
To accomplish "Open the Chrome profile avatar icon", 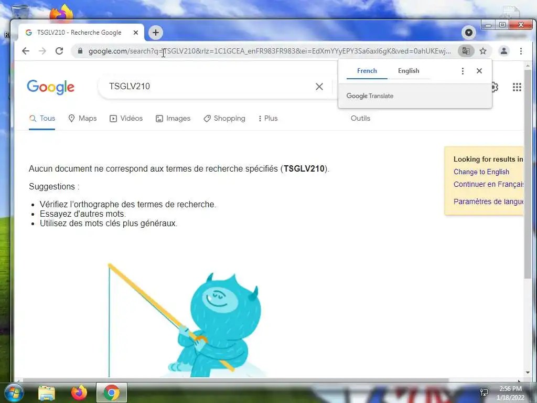I will pyautogui.click(x=504, y=51).
